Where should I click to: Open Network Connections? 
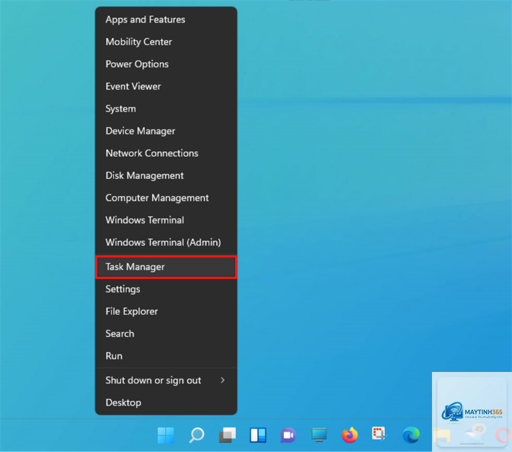point(166,153)
